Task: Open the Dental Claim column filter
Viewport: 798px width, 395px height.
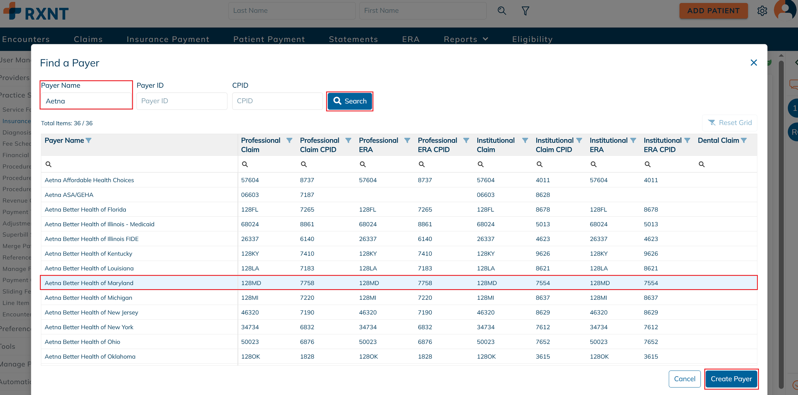Action: pyautogui.click(x=744, y=141)
